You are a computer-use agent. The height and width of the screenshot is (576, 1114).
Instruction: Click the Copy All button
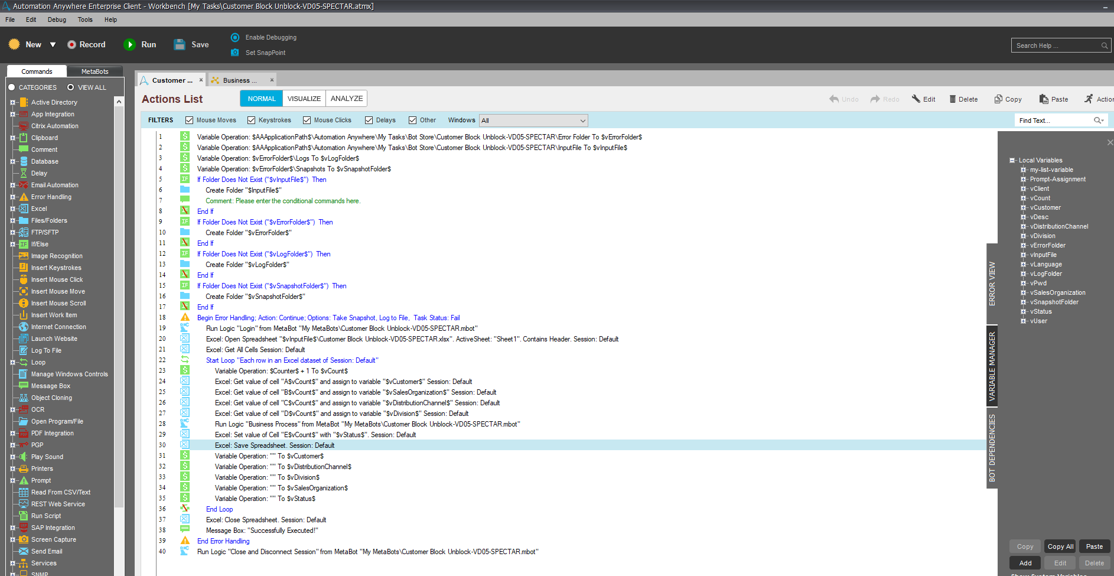click(1060, 546)
